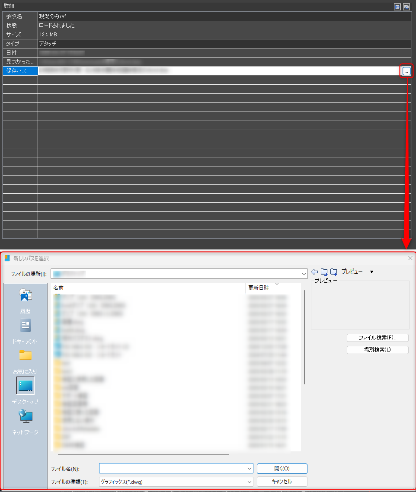
Task: Click the go back folder arrow icon
Action: coord(314,272)
